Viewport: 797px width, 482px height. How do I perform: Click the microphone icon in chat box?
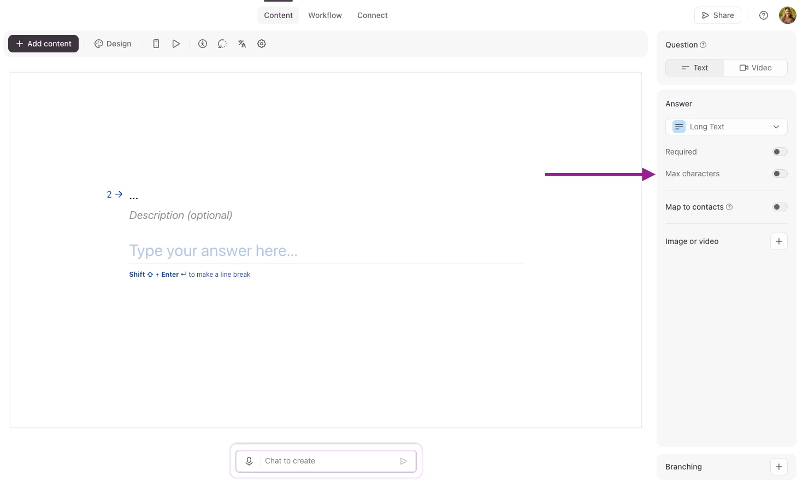pyautogui.click(x=249, y=461)
